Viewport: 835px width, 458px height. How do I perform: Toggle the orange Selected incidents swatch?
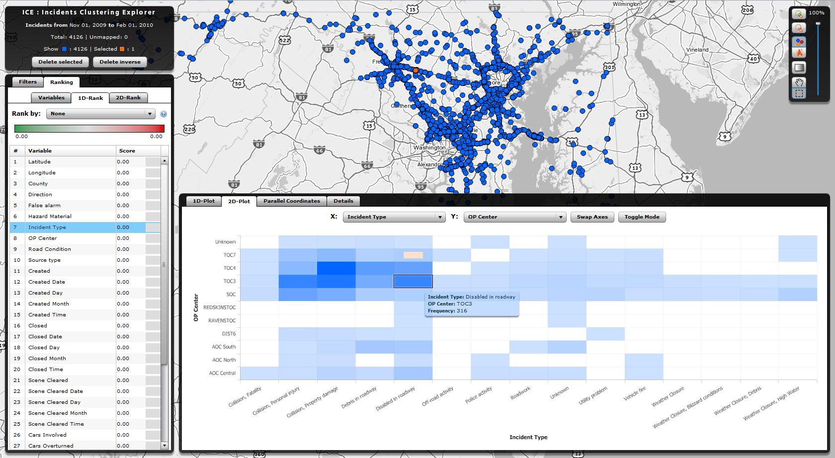pos(122,49)
